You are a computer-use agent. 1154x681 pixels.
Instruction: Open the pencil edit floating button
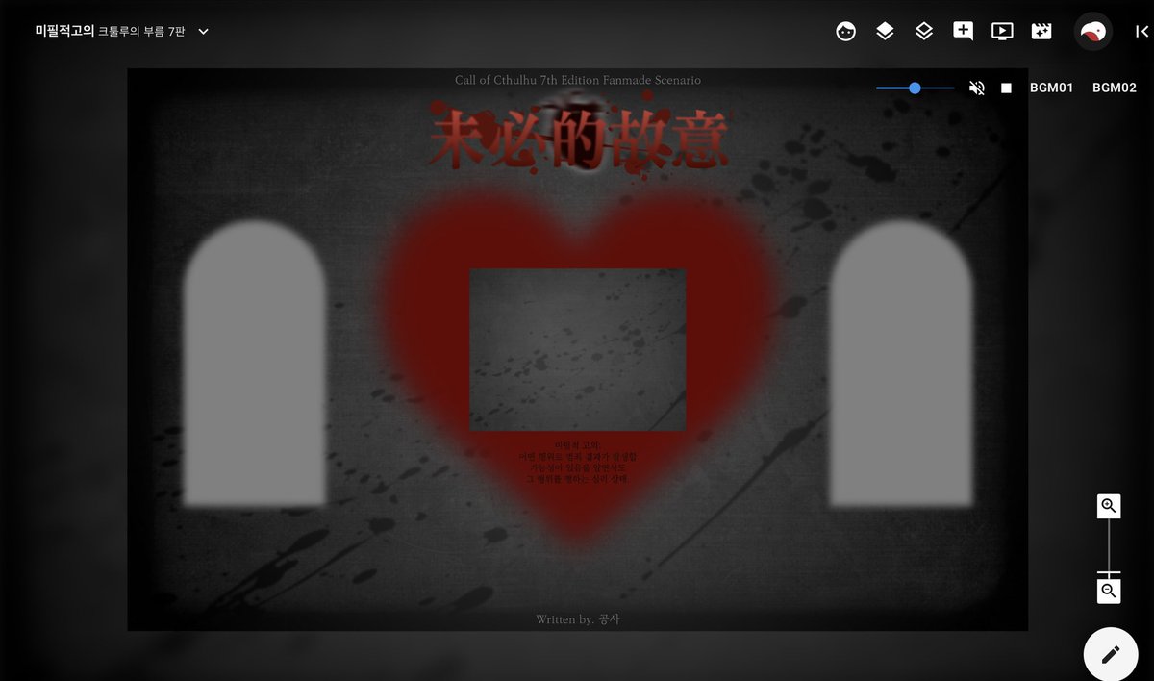(1111, 654)
